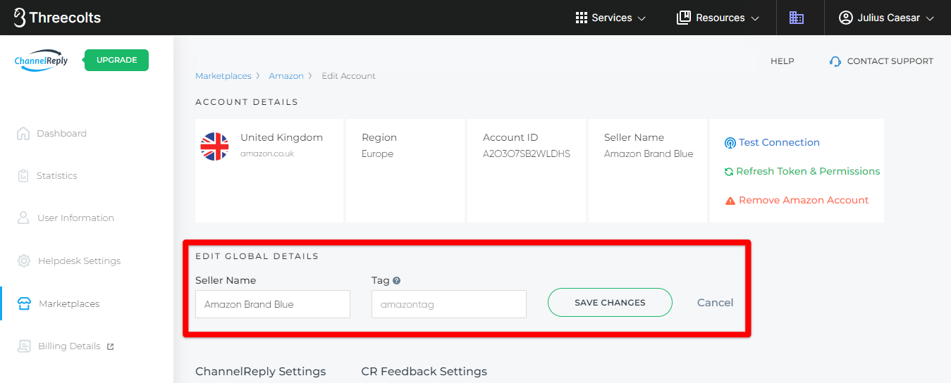
Task: Open the Services grid menu
Action: 611,18
